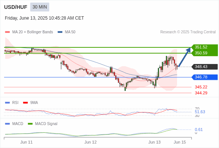
Task: Toggle the MACD legend entry
Action: (x=14, y=124)
